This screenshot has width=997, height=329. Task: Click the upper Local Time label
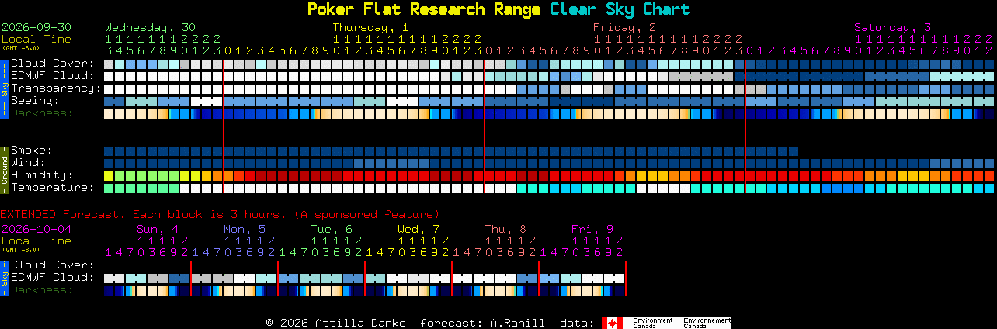click(36, 39)
